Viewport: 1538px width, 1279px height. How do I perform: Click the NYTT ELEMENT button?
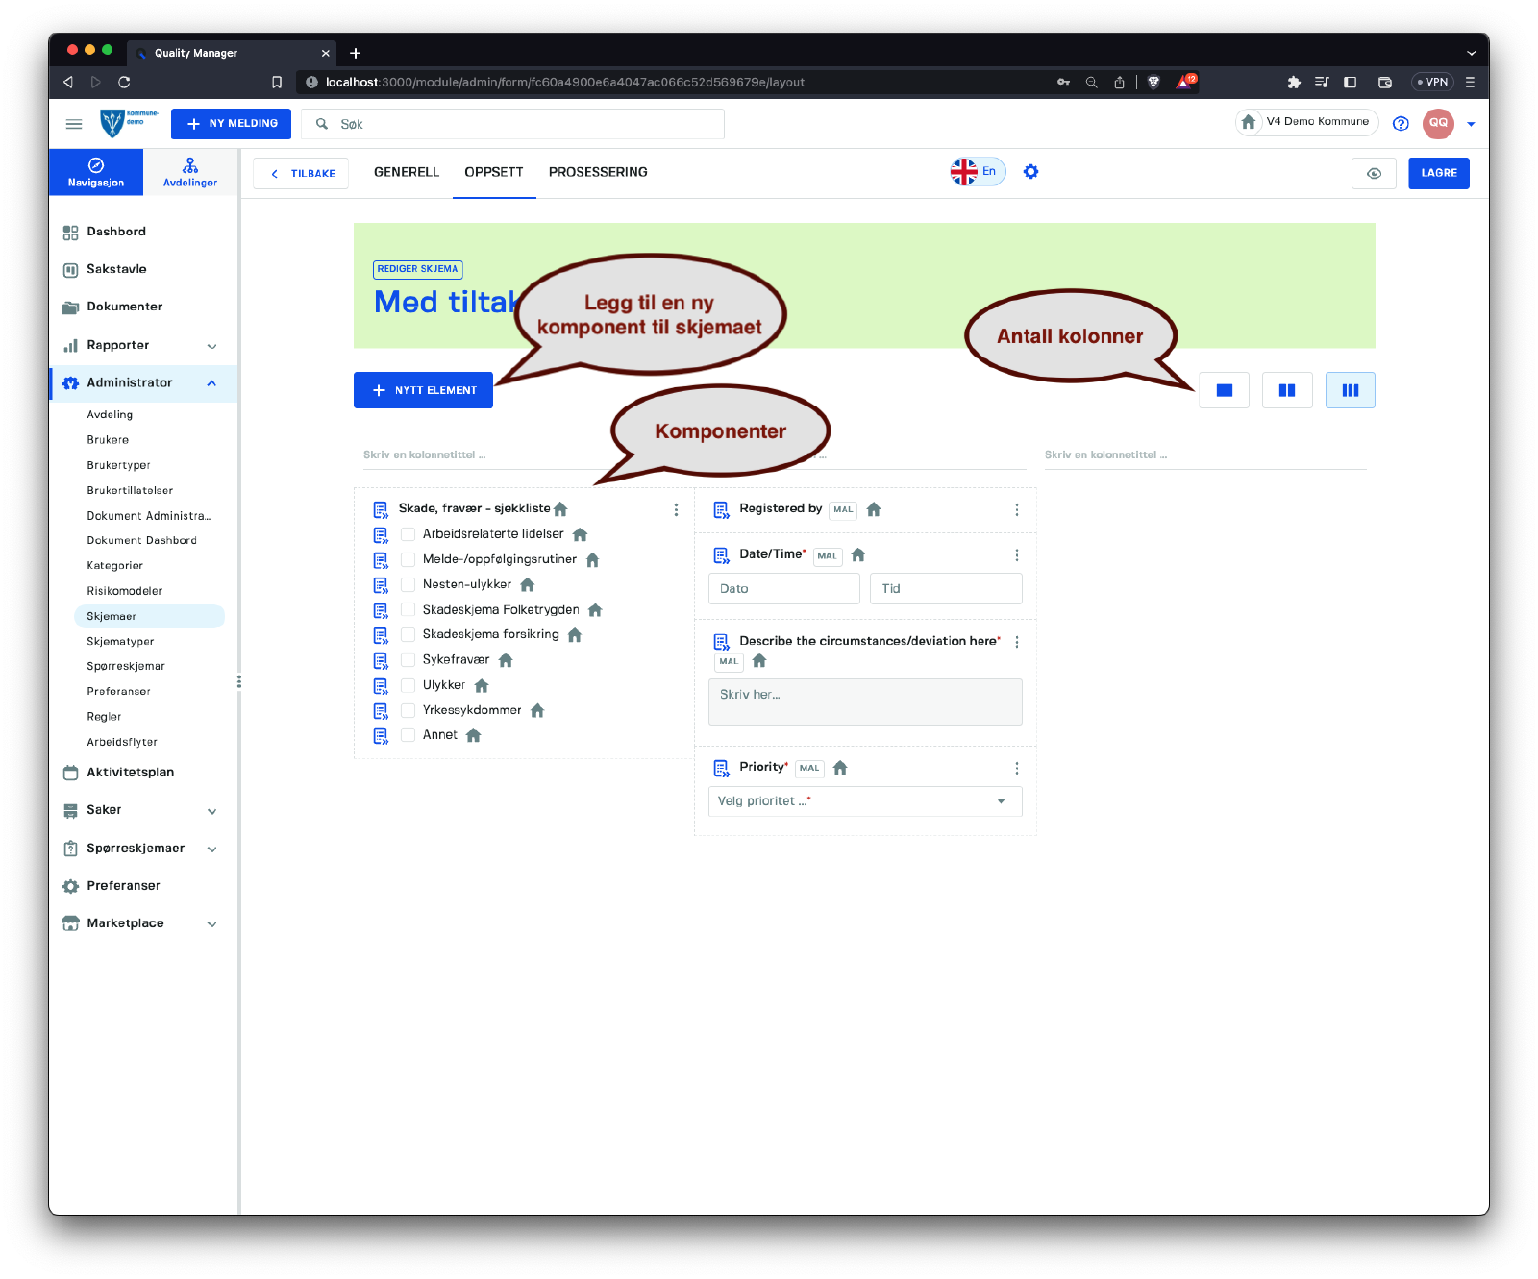[x=423, y=390]
